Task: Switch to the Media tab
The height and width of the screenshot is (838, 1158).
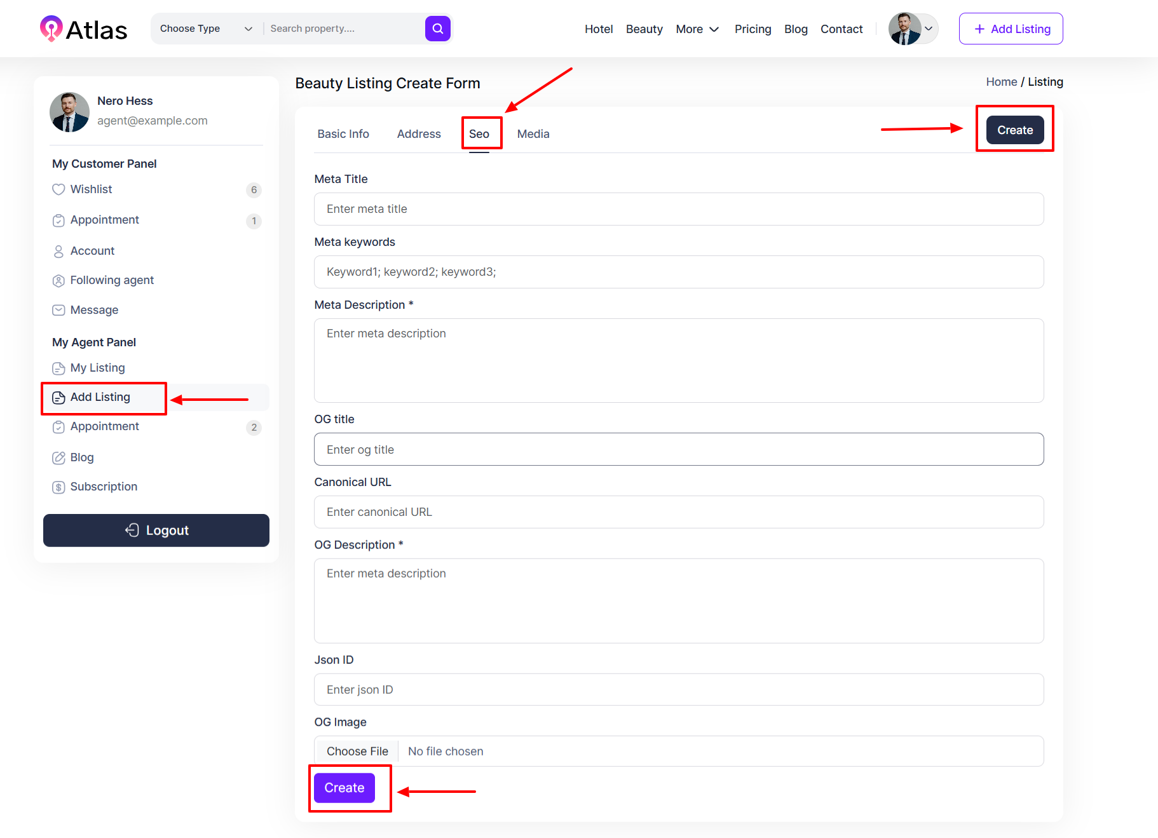Action: coord(533,134)
